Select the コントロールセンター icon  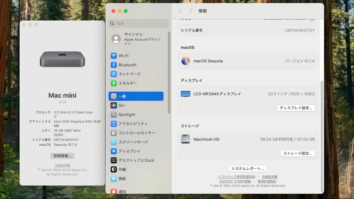(113, 133)
